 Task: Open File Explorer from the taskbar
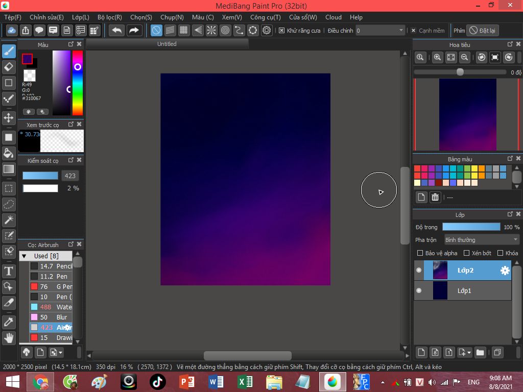coord(274,382)
